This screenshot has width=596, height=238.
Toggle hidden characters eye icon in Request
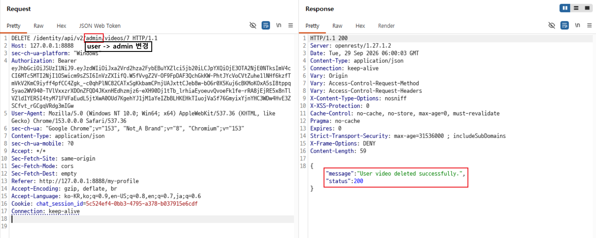(253, 25)
